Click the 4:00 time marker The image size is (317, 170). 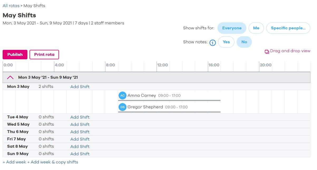(x=59, y=65)
